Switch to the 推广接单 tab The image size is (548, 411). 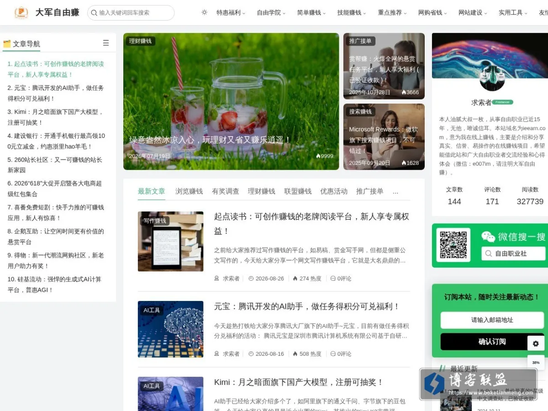tap(370, 191)
